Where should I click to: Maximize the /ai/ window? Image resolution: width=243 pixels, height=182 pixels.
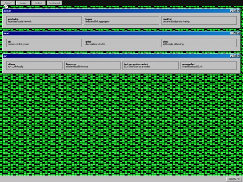tap(235, 56)
